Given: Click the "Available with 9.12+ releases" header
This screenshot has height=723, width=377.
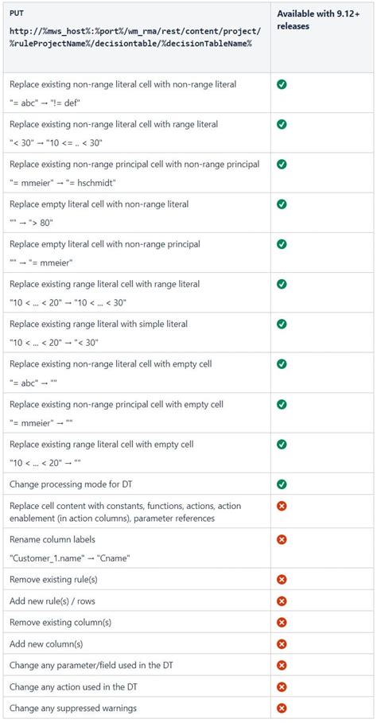Looking at the screenshot, I should click(x=318, y=21).
